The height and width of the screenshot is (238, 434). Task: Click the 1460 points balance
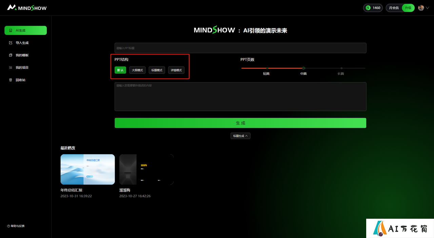tap(376, 8)
